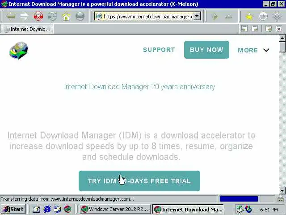Image resolution: width=286 pixels, height=215 pixels.
Task: Launch K-Meleon from quick launch
Action: (x=67, y=209)
